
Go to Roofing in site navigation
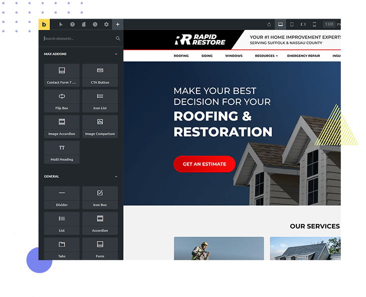point(181,56)
